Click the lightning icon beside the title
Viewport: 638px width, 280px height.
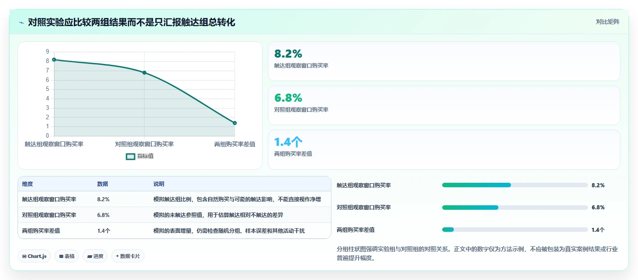click(22, 23)
